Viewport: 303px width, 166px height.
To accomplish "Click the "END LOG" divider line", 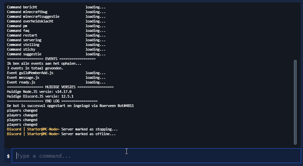I will click(x=52, y=101).
